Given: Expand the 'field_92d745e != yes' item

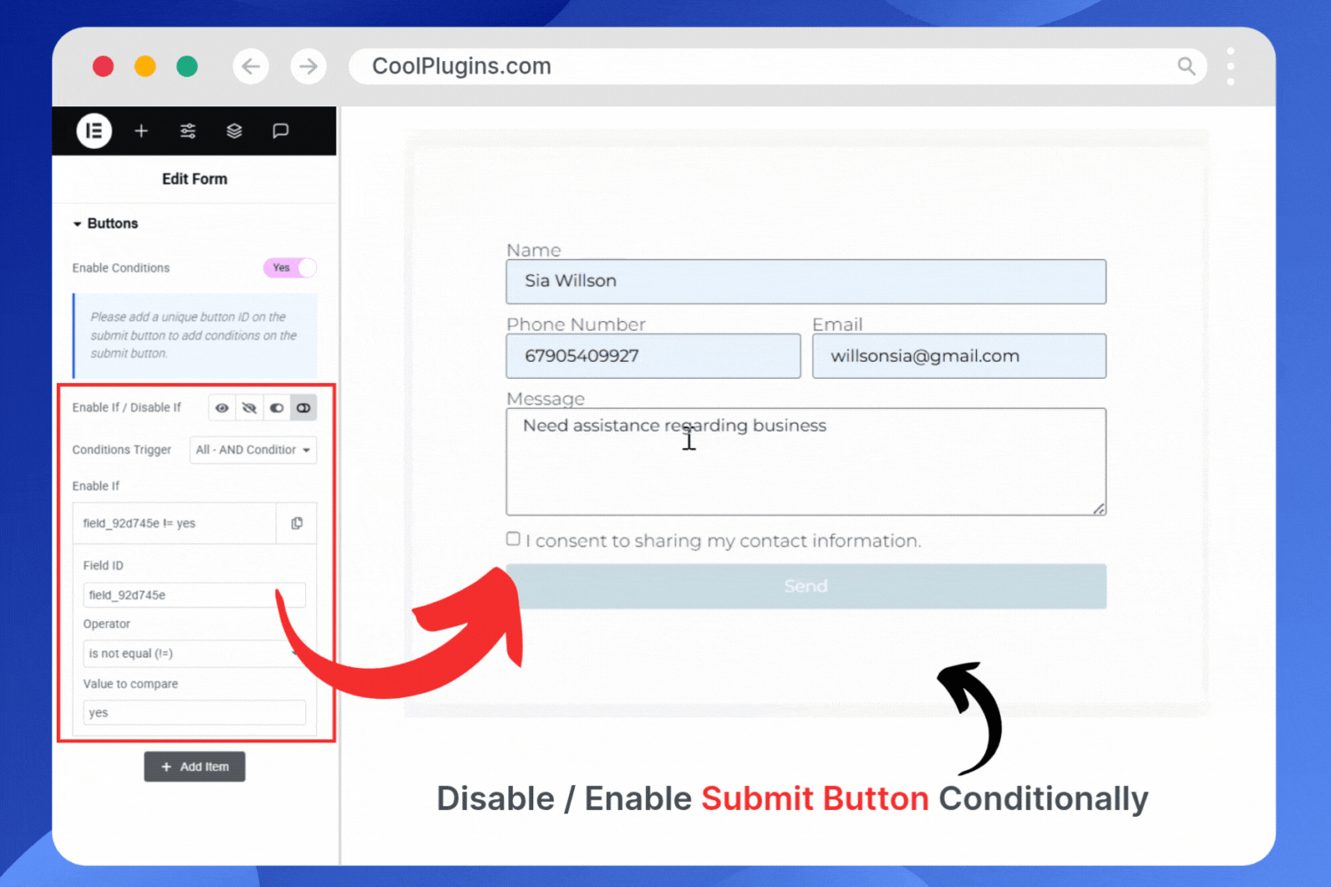Looking at the screenshot, I should pos(175,523).
